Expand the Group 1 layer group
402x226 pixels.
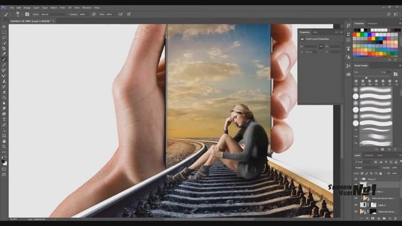pos(360,179)
